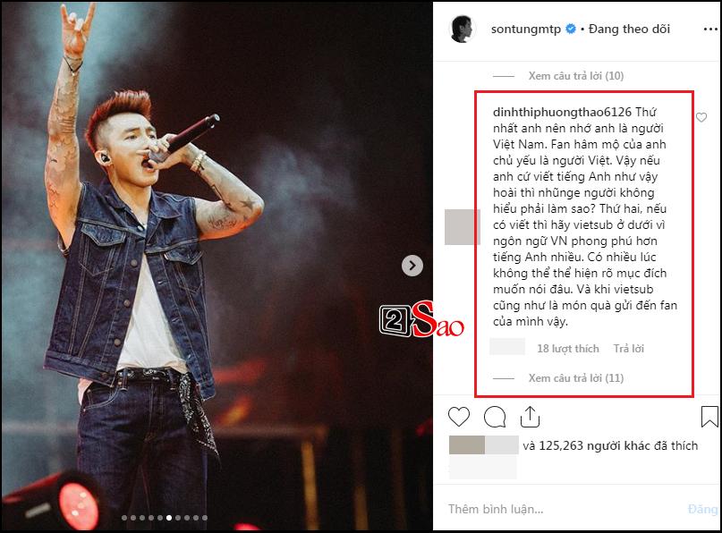The height and width of the screenshot is (533, 722).
Task: Click the Đăng post button
Action: pyautogui.click(x=702, y=509)
